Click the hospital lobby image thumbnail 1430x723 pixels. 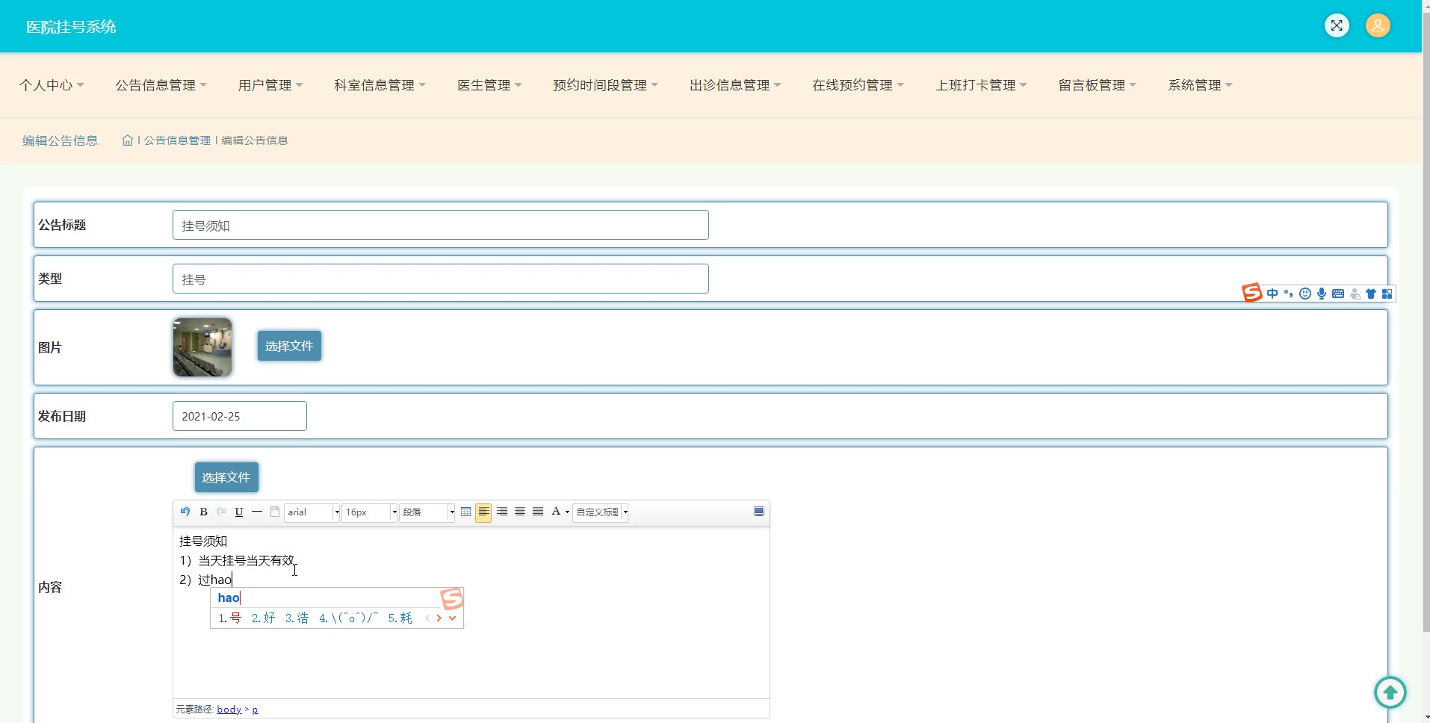[x=202, y=347]
